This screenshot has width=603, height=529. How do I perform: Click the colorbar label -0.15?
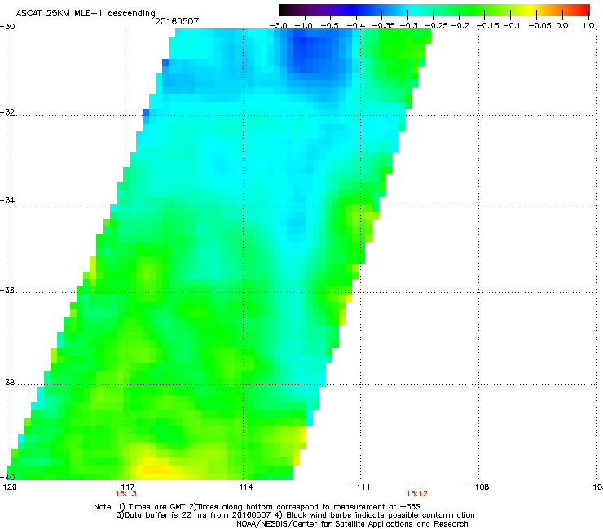(x=487, y=26)
